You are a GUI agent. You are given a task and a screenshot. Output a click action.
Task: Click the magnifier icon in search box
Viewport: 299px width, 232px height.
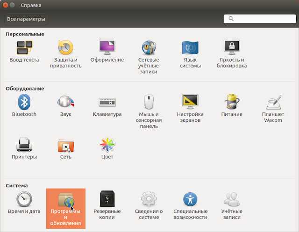231,19
